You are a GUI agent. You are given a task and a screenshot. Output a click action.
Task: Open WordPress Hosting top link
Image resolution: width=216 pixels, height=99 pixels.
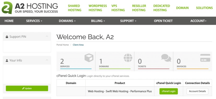pos(98,8)
